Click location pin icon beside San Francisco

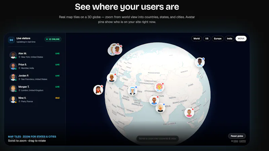(x=20, y=79)
